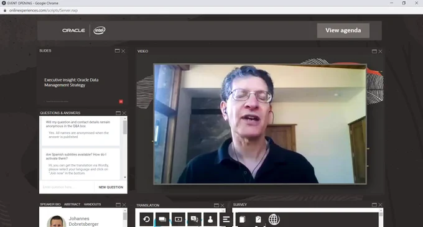This screenshot has height=227, width=423.
Task: Click the Oracle logo in header
Action: (73, 30)
